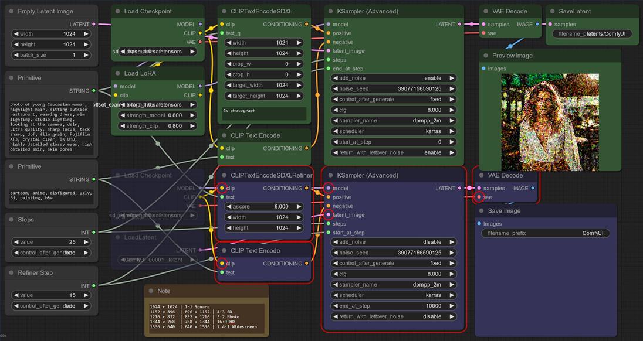Click the green Load Checkpoint node's collapse dot
643x341 pixels.
tap(118, 12)
